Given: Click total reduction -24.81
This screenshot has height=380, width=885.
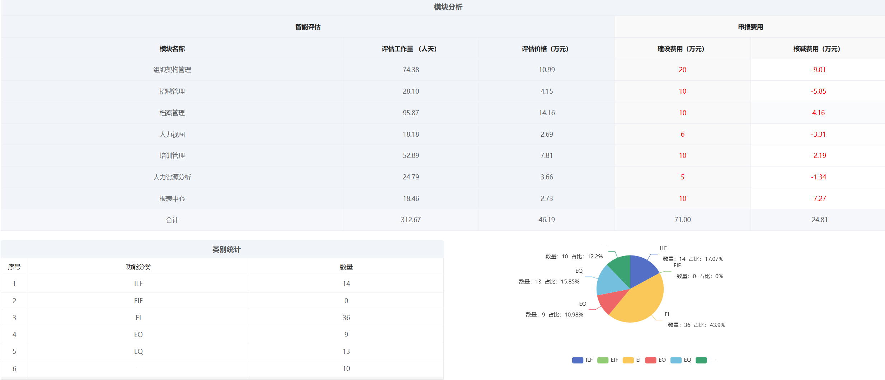Looking at the screenshot, I should click(x=819, y=220).
